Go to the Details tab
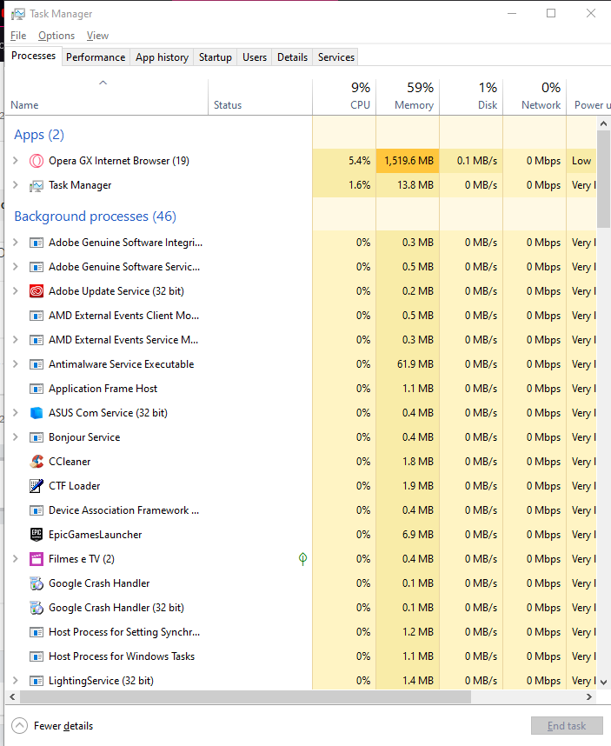This screenshot has width=611, height=746. [x=292, y=57]
